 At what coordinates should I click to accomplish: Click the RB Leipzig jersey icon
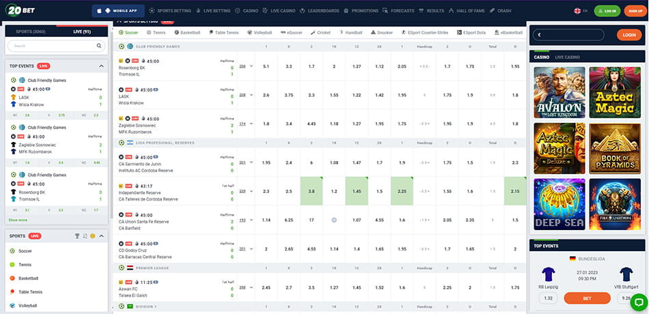pyautogui.click(x=549, y=274)
